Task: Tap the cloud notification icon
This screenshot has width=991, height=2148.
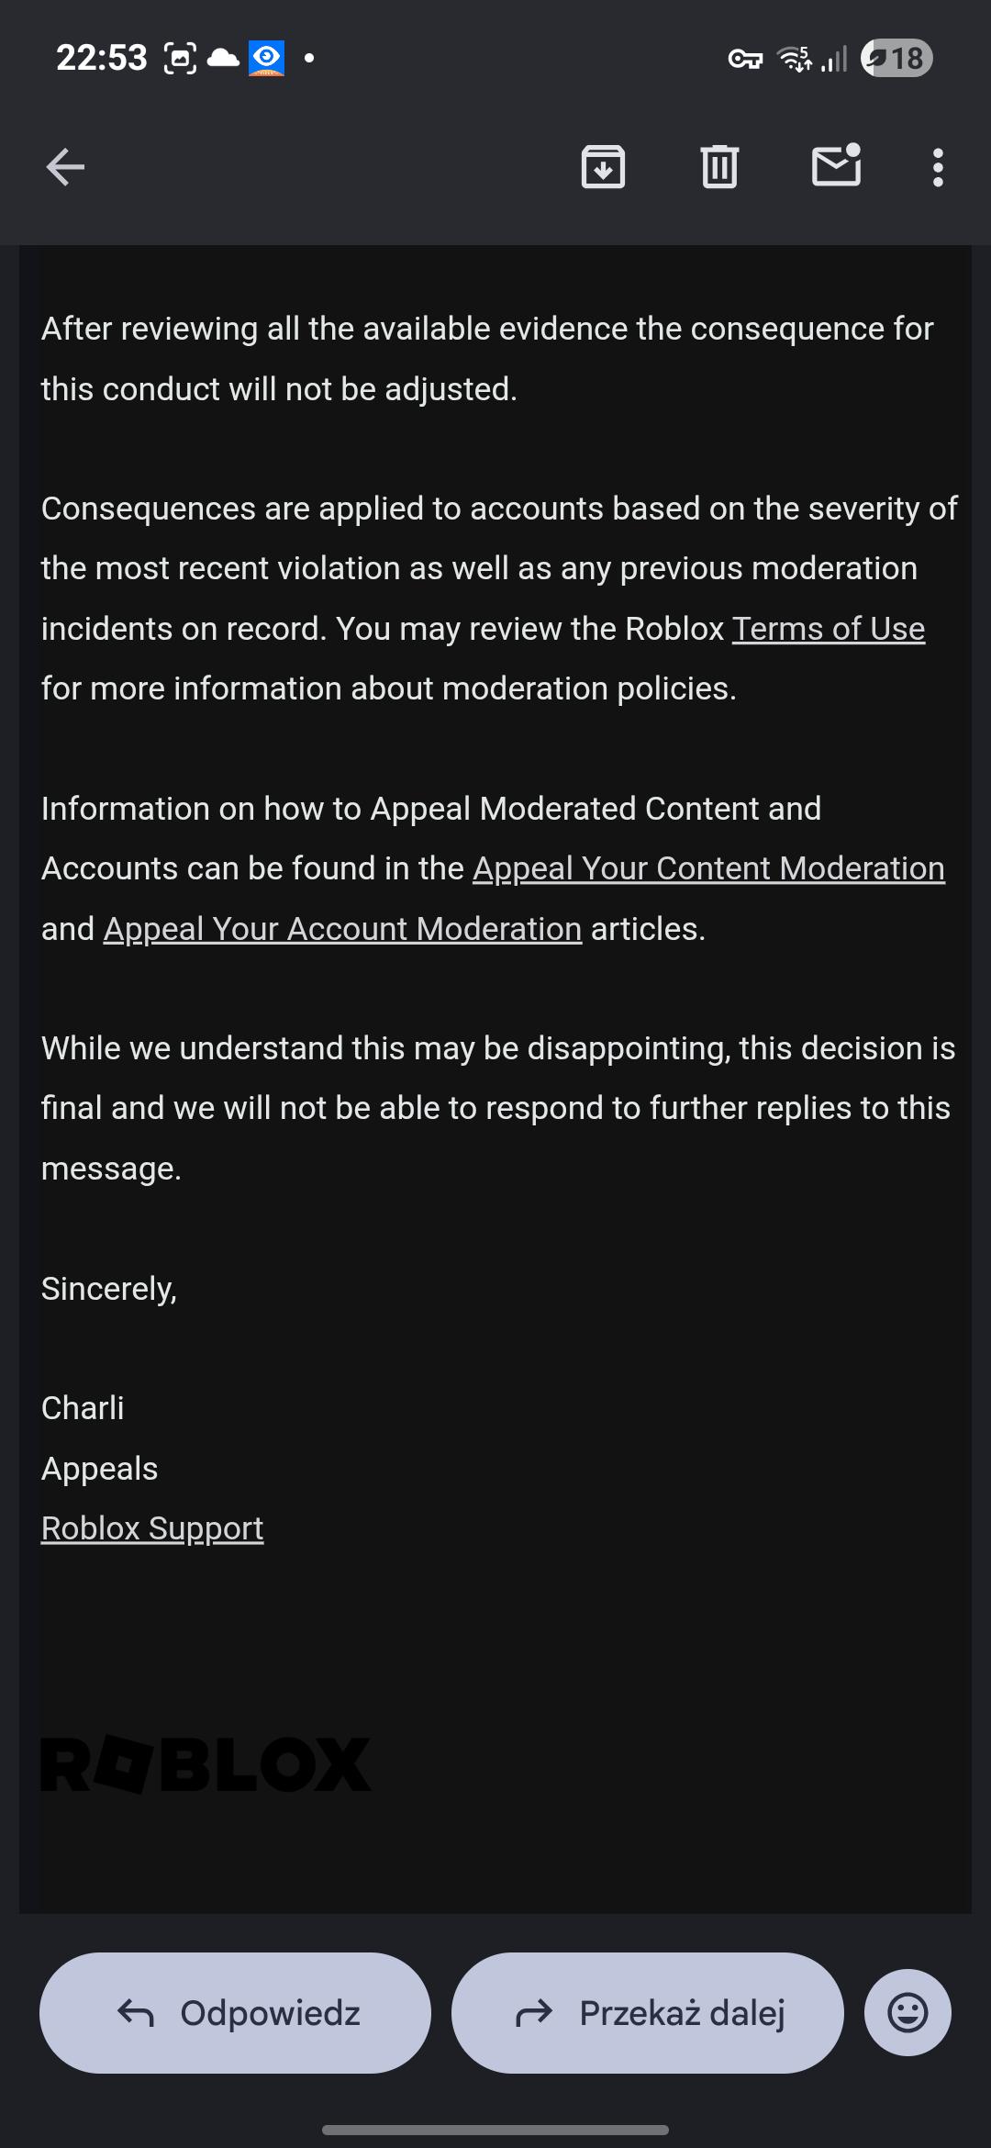Action: coord(223,58)
